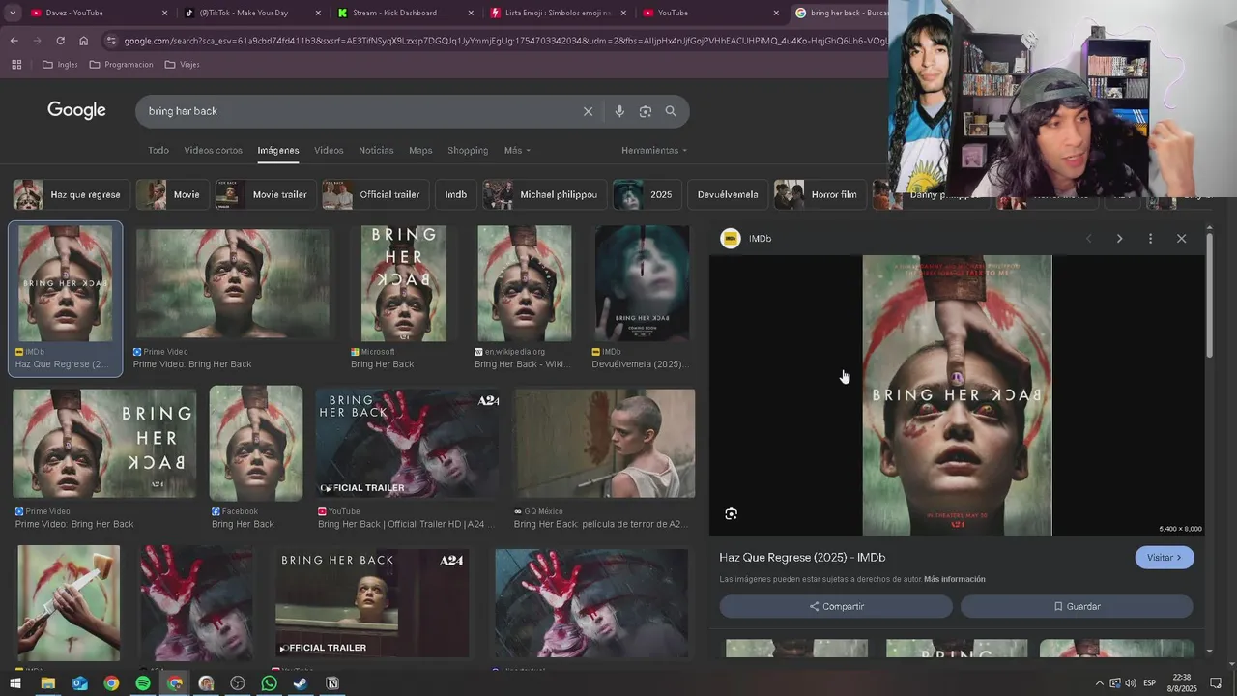Clear the search box with the X icon
This screenshot has height=696, width=1237.
point(588,111)
